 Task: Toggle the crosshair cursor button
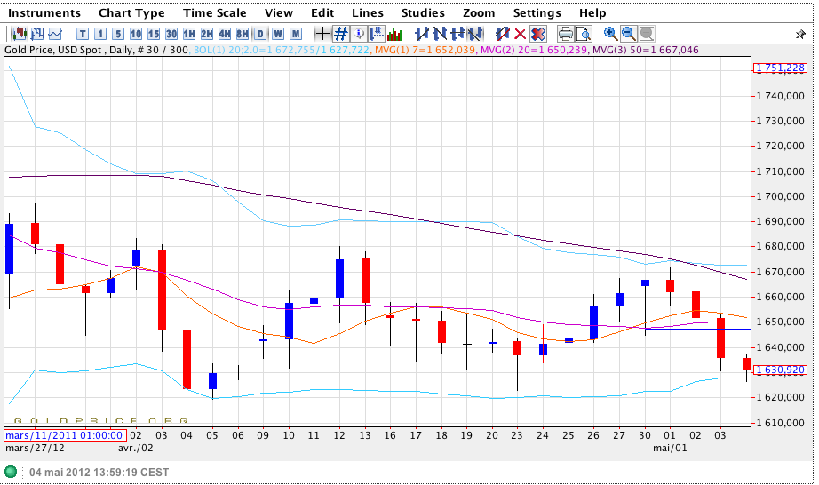323,34
